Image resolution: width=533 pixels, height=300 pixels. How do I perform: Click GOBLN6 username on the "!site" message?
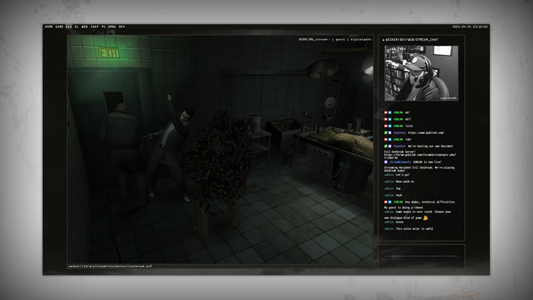(x=398, y=126)
